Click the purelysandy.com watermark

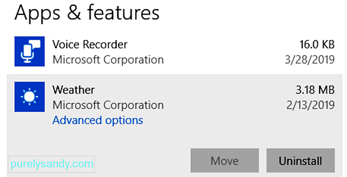(52, 164)
